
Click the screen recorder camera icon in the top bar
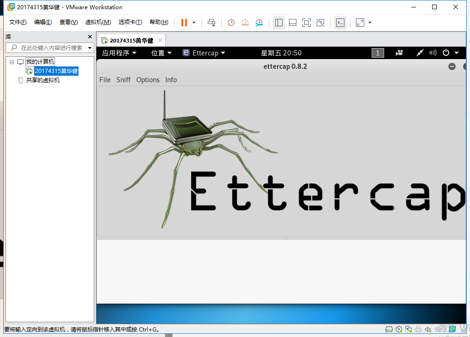(399, 53)
